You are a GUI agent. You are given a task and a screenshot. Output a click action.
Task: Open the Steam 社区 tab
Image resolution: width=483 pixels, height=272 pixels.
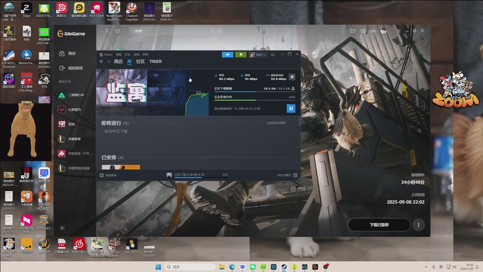point(141,62)
